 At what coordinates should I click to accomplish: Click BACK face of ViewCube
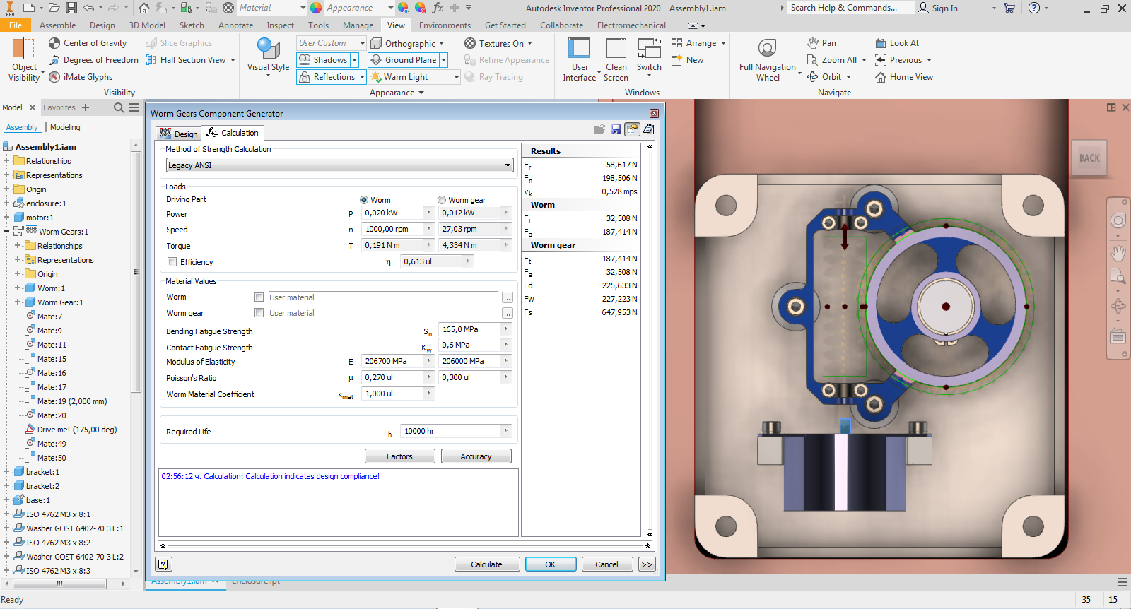(1089, 158)
